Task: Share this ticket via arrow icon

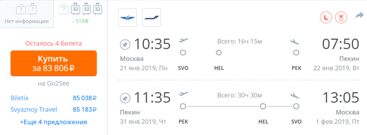Action: 359,16
